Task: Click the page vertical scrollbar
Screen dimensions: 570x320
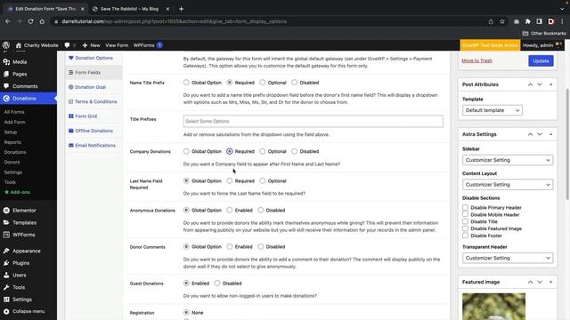Action: point(567,143)
